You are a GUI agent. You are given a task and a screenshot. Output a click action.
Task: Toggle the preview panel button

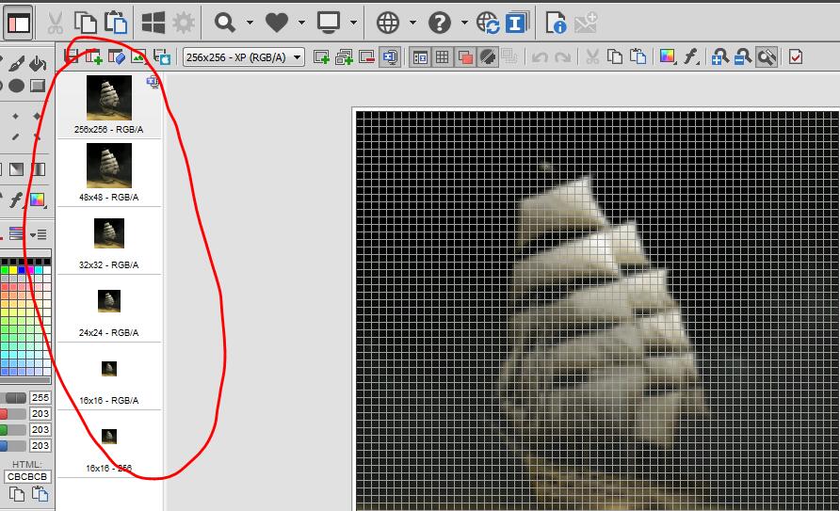[x=421, y=56]
